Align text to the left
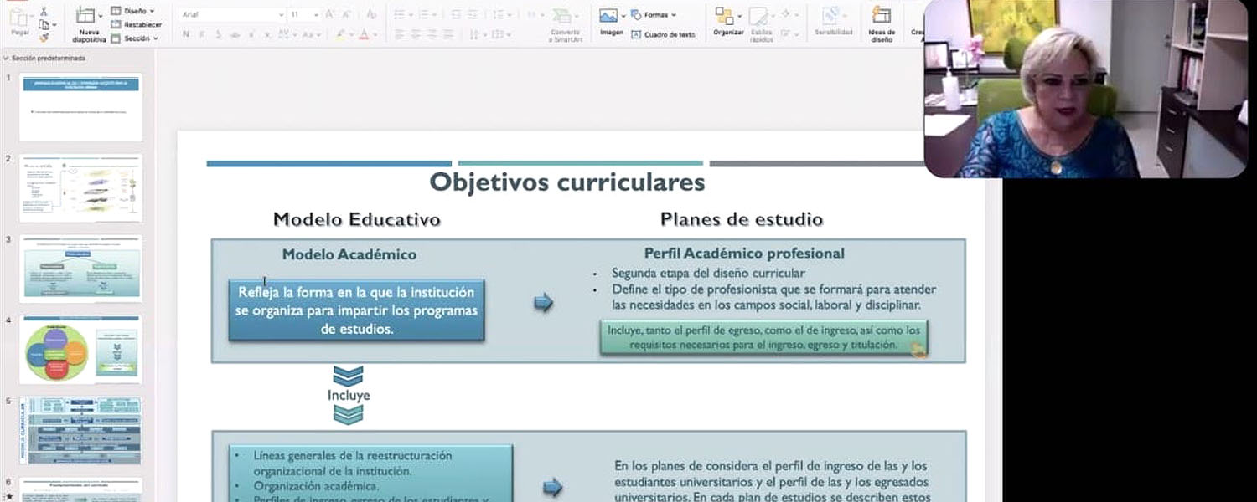Image resolution: width=1257 pixels, height=502 pixels. 399,34
